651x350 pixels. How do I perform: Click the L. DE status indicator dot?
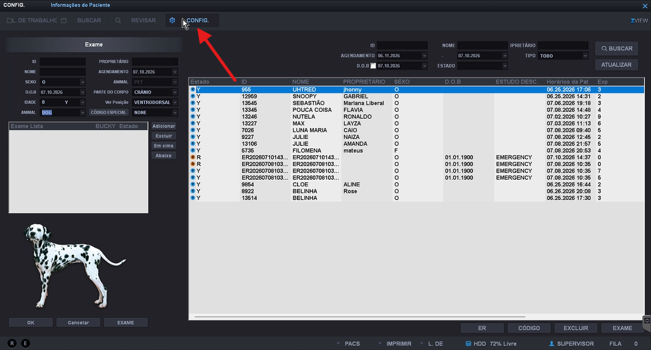(422, 343)
